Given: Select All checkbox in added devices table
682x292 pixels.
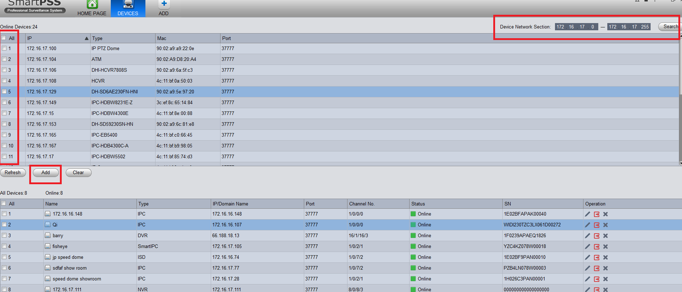Looking at the screenshot, I should coord(4,203).
